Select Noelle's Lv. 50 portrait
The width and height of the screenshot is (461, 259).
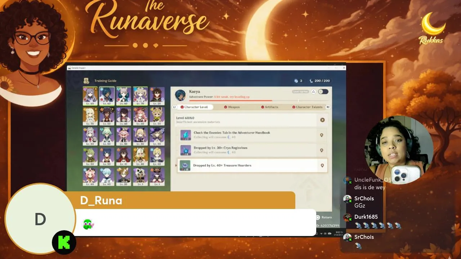[x=90, y=137]
